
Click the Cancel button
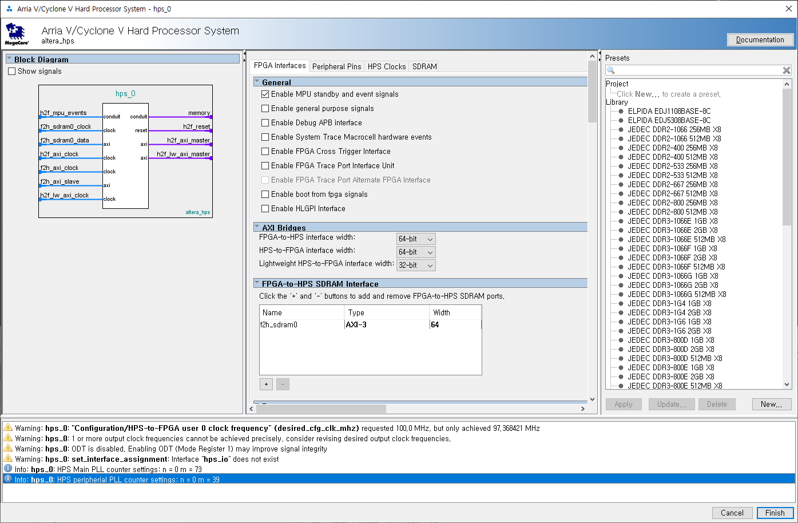[732, 513]
